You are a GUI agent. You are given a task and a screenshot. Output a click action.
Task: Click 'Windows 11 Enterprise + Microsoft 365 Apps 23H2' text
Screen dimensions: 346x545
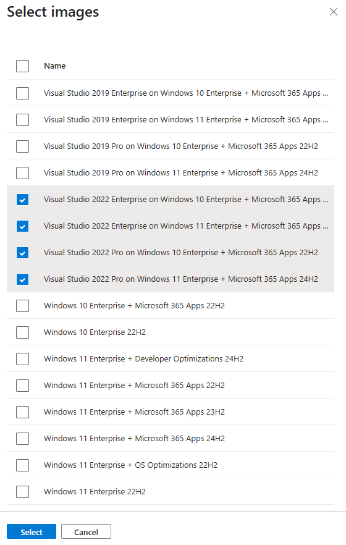point(134,412)
